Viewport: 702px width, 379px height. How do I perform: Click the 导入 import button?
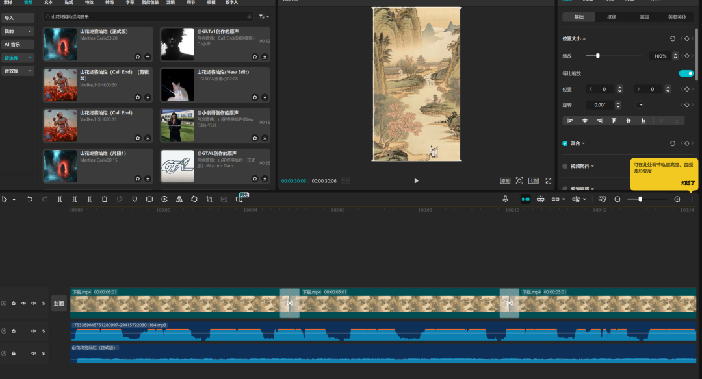[18, 18]
